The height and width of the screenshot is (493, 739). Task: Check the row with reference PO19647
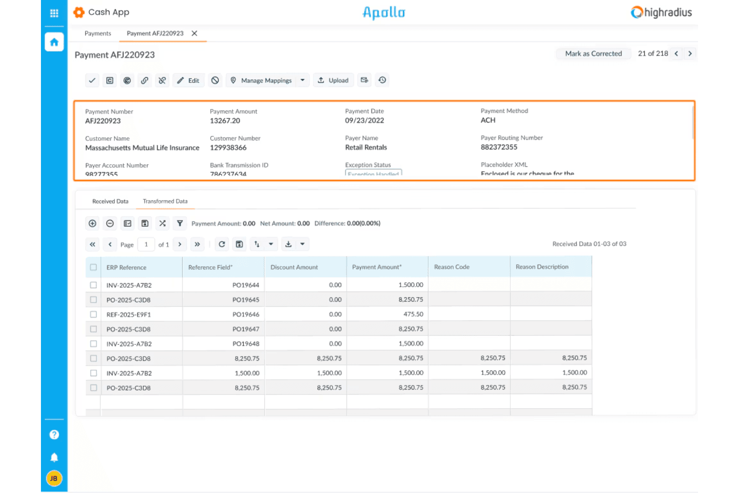click(x=93, y=329)
